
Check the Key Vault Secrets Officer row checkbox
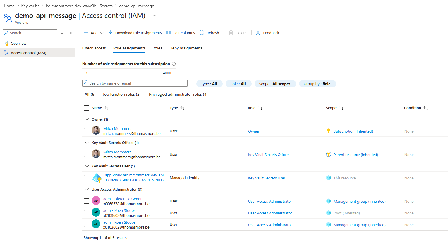[87, 154]
